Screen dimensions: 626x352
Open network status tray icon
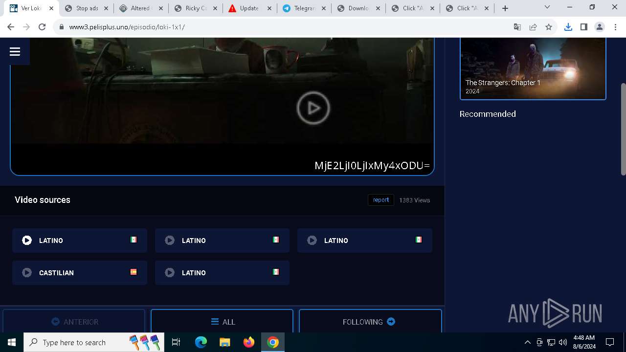(x=551, y=342)
